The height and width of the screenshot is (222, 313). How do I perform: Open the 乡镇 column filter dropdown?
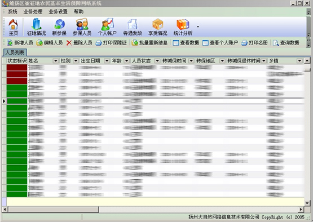coord(299,61)
